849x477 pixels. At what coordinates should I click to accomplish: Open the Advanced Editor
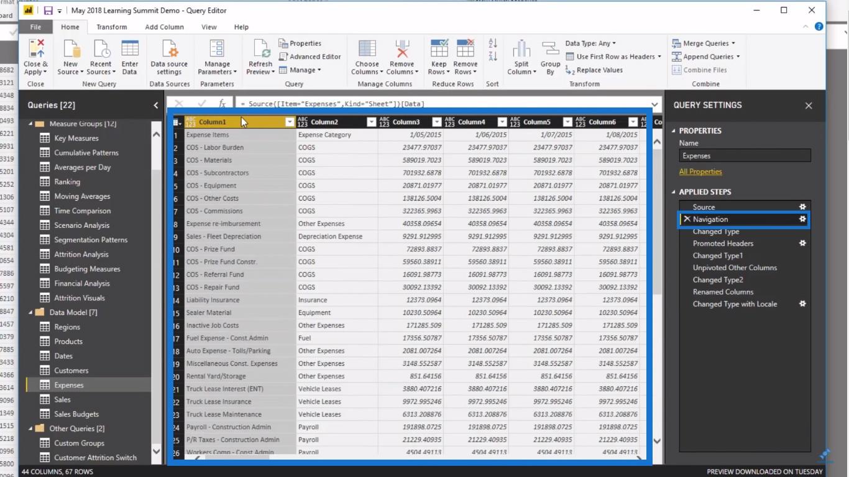(310, 57)
